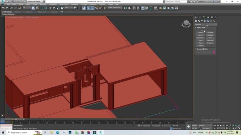Open the Render Setup icon
Screen dimensions: 241x135
point(160,8)
